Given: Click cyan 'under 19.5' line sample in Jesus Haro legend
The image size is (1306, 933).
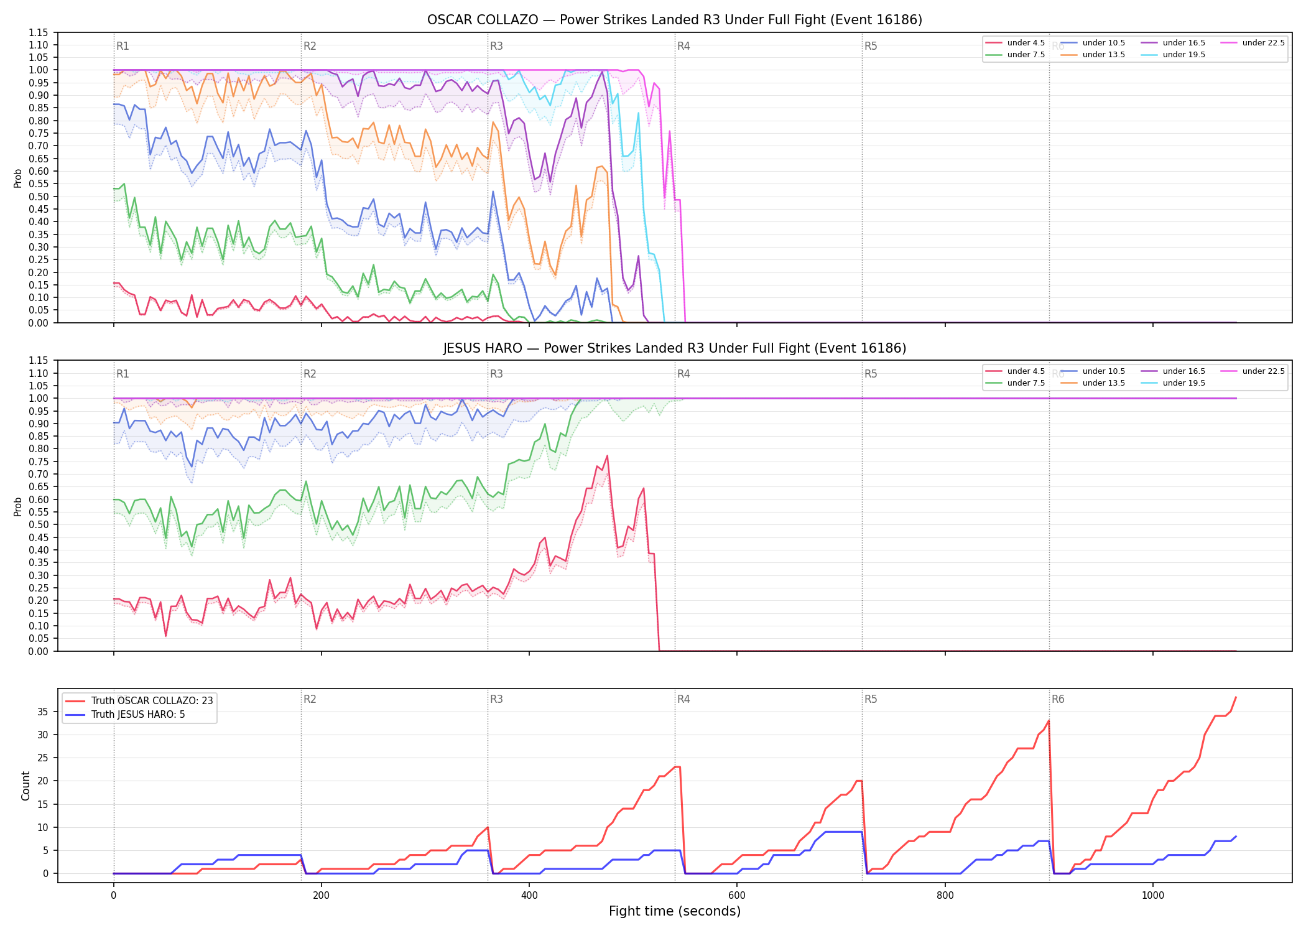Looking at the screenshot, I should pos(1149,383).
